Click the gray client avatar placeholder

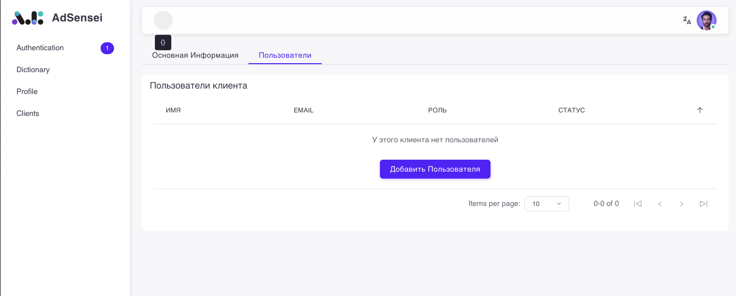coord(163,20)
